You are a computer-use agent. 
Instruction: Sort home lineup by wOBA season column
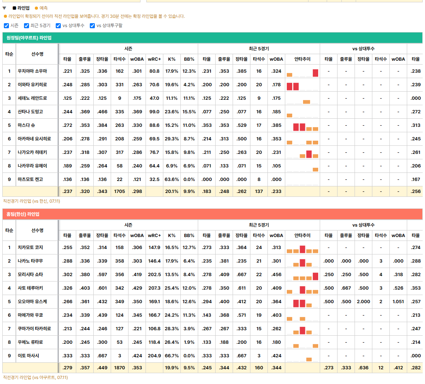(137, 236)
